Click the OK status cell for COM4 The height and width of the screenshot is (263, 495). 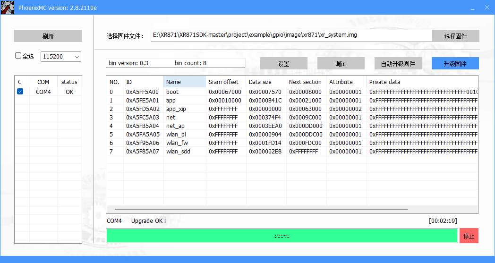pos(69,92)
